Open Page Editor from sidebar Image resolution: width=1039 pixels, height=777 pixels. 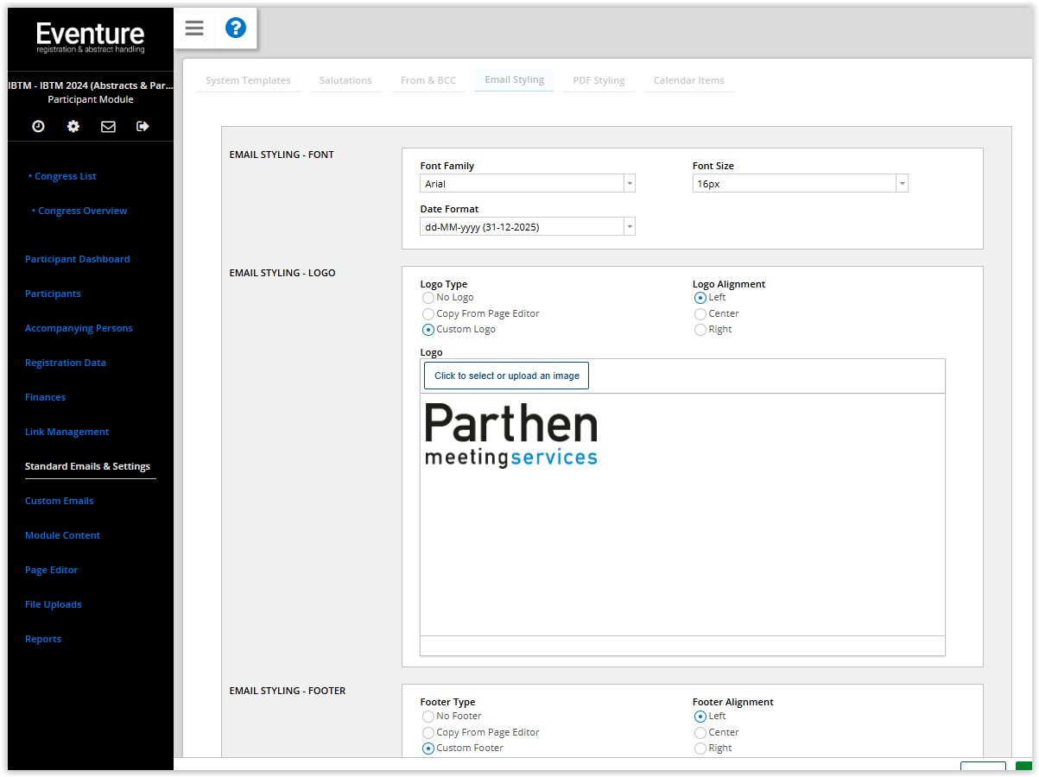click(x=51, y=570)
